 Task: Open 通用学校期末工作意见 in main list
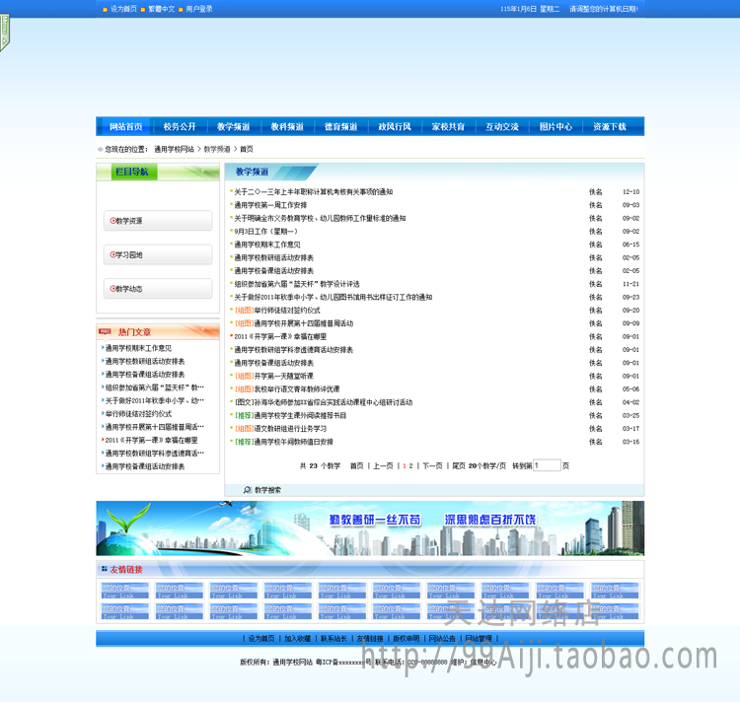267,245
